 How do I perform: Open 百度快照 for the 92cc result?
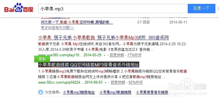point(118,82)
